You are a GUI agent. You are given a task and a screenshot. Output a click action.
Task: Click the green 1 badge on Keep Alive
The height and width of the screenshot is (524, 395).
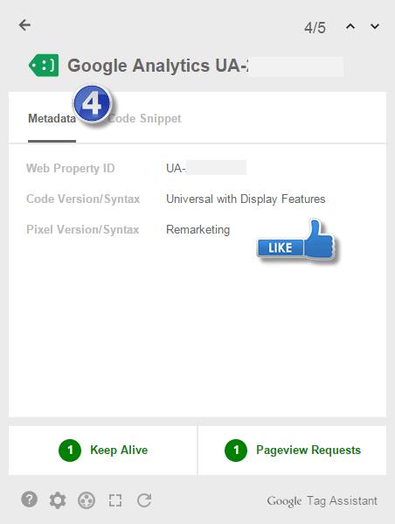tap(70, 451)
